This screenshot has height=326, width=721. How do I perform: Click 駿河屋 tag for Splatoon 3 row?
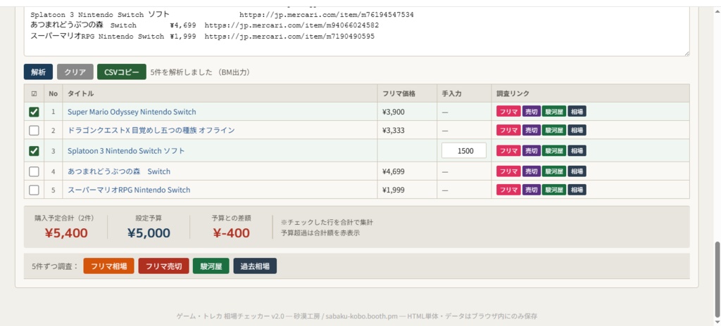pyautogui.click(x=554, y=150)
